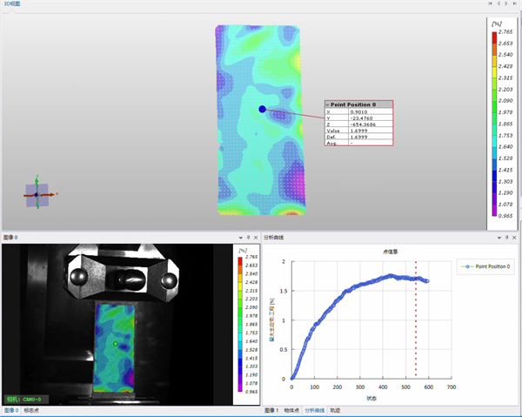Switch to the 标志点 tab
The height and width of the screenshot is (417, 522).
(31, 410)
